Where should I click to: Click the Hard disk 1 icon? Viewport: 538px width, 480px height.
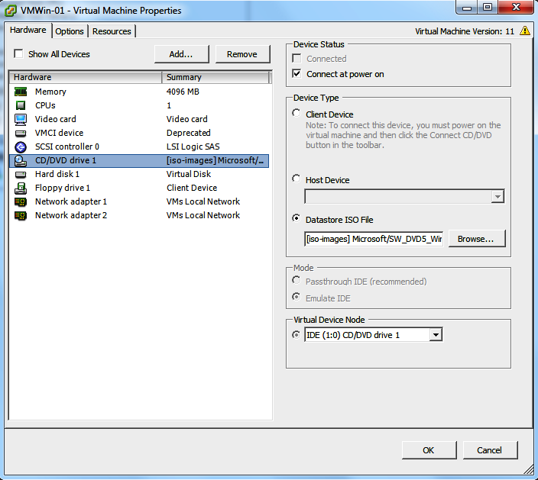click(21, 174)
